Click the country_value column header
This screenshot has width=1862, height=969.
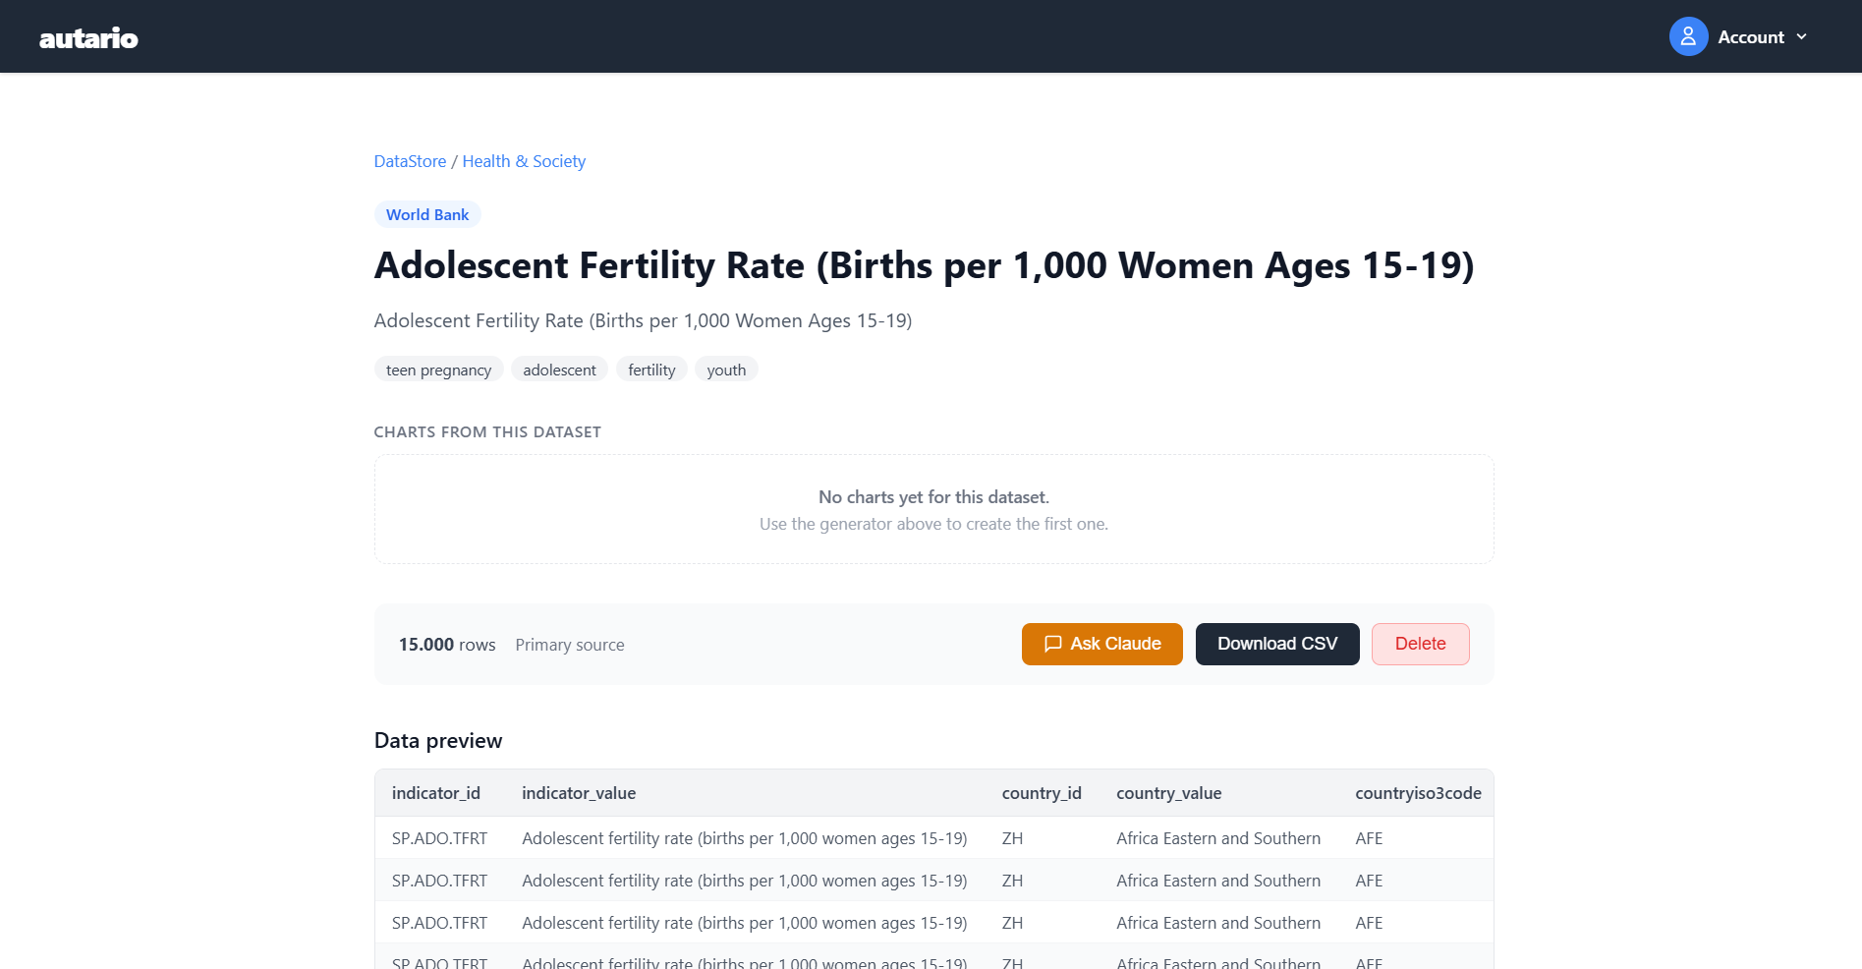1168,793
